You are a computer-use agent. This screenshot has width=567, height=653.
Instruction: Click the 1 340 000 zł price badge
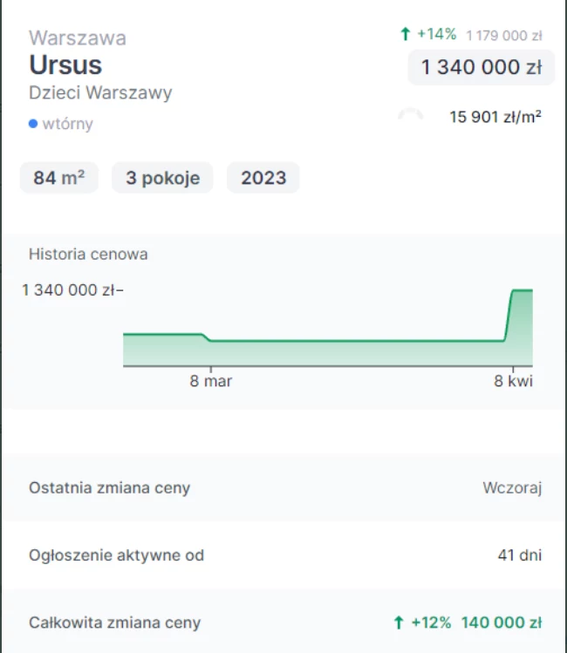pos(481,67)
